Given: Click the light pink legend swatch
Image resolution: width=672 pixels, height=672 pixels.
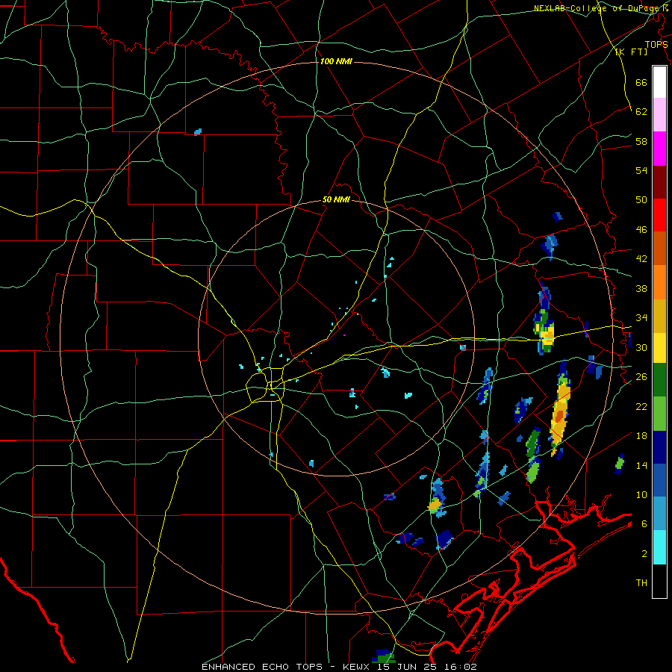Looking at the screenshot, I should coord(659,115).
